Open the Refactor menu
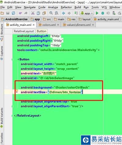 point(66,7)
